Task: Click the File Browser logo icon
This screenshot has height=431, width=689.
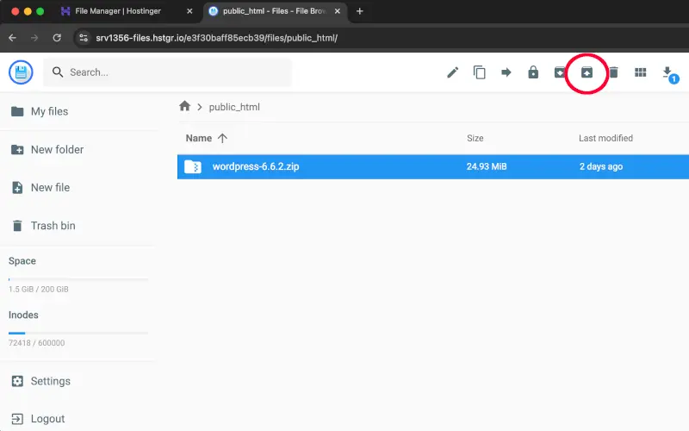Action: coord(21,72)
